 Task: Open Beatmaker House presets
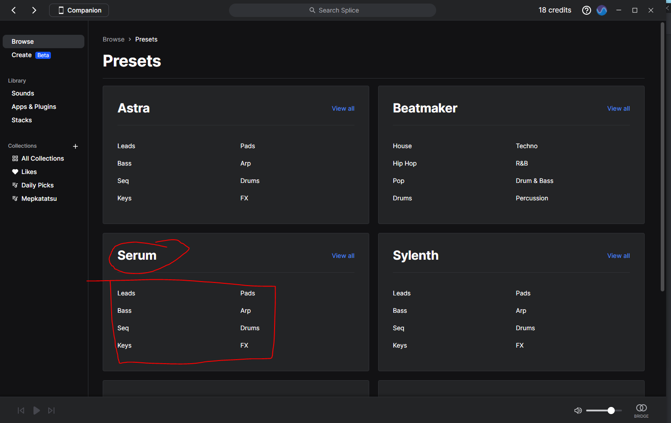402,146
